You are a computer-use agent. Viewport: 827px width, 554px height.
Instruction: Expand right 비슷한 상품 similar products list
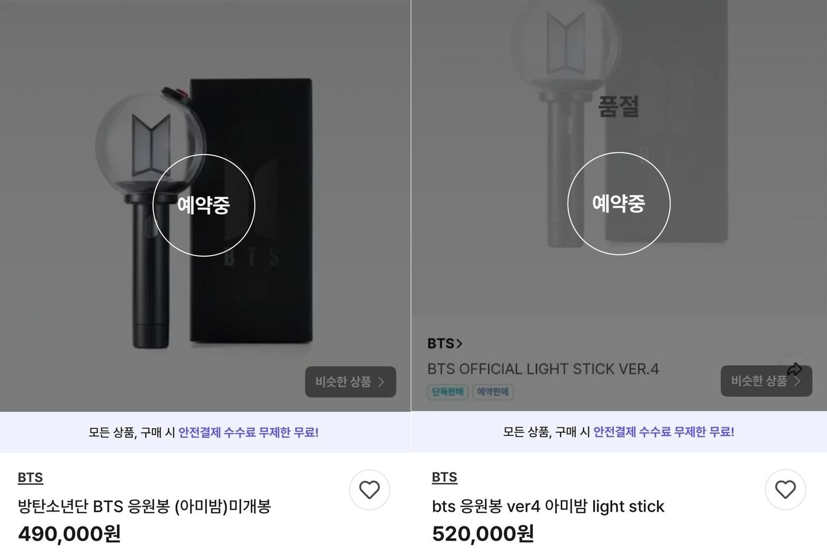(766, 381)
